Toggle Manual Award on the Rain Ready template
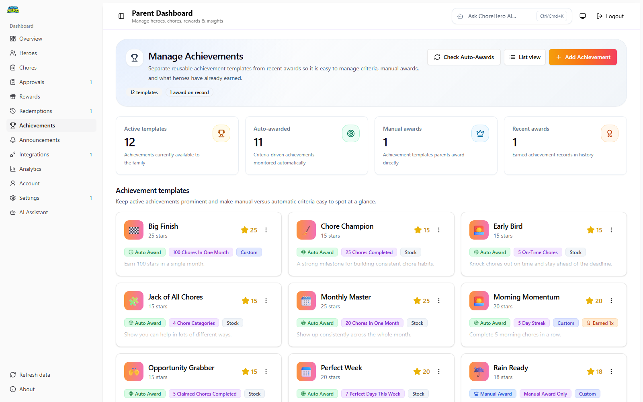 tap(492, 393)
